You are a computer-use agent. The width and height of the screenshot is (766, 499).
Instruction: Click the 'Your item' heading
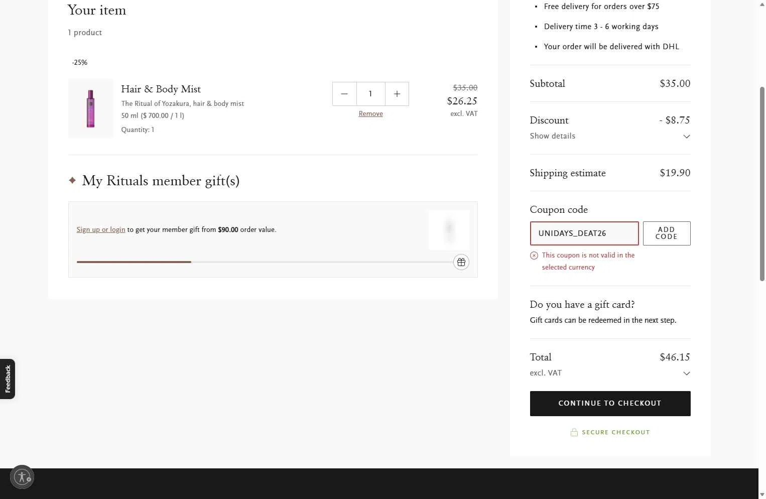coord(97,11)
